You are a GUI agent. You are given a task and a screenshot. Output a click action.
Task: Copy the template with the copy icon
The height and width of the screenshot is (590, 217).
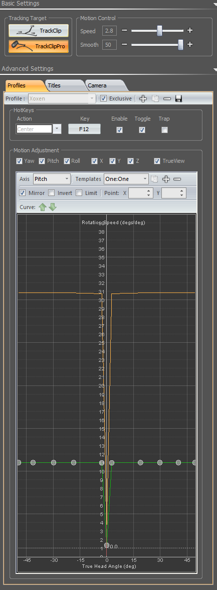click(x=155, y=179)
